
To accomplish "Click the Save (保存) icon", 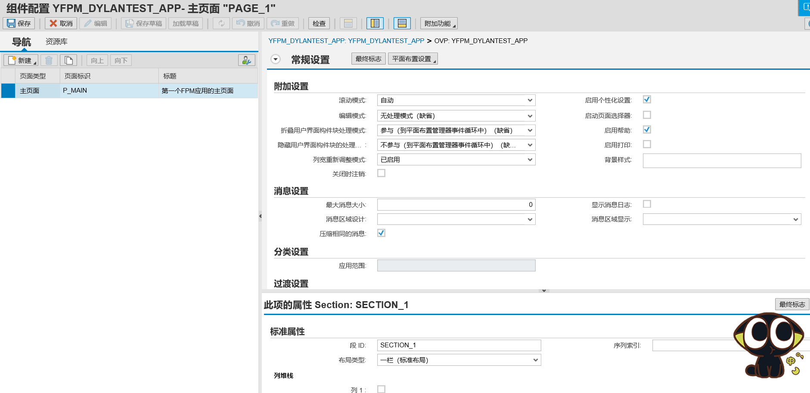I will tap(18, 23).
